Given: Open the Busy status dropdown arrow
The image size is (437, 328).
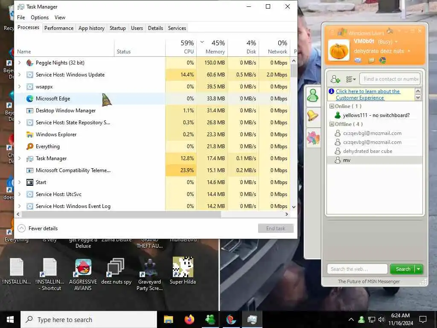Looking at the screenshot, I should pyautogui.click(x=396, y=42).
